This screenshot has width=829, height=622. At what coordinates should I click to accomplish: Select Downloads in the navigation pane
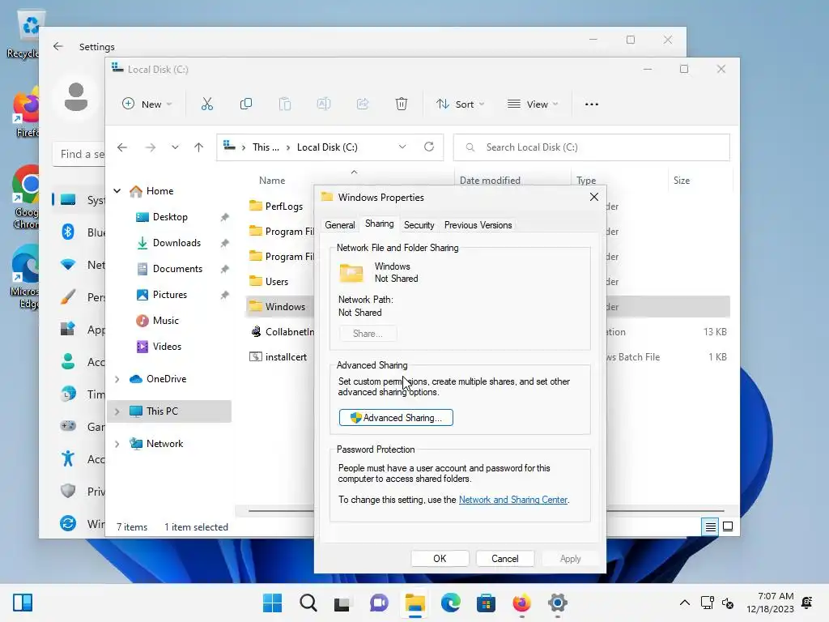[176, 243]
